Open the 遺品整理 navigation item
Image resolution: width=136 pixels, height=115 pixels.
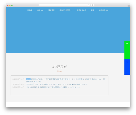[51, 10]
